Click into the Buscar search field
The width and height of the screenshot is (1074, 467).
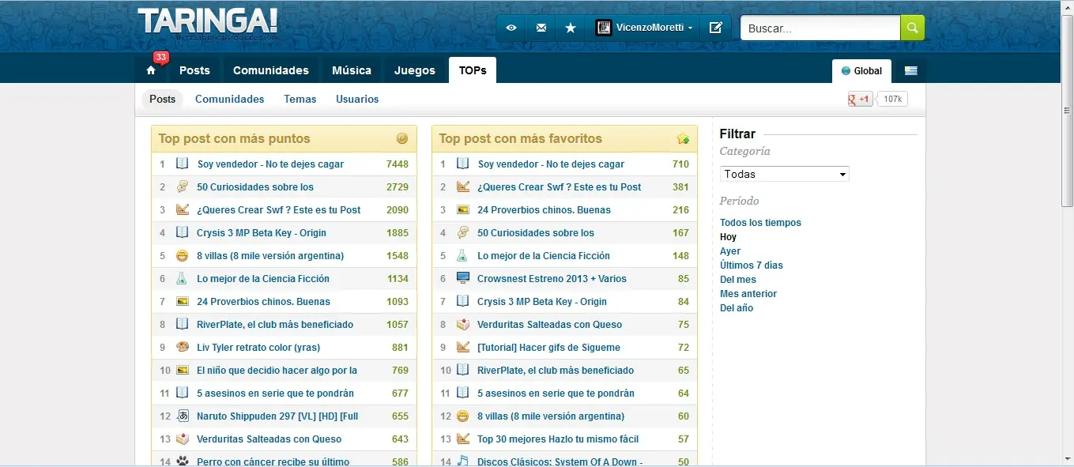820,28
